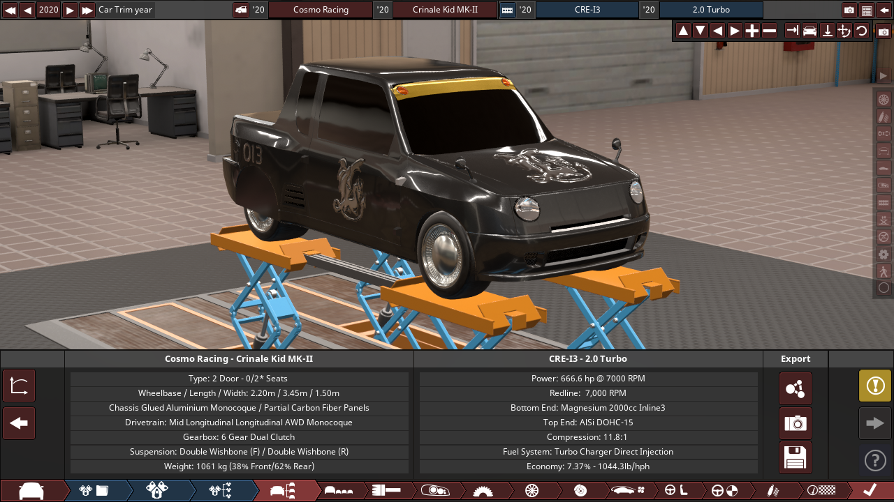894x502 pixels.
Task: Click the lower-car down arrow icon
Action: pos(827,31)
